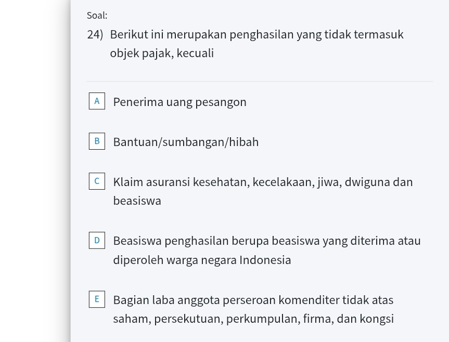Click the answer text "Bantuan/sumbangan/hibah"
449x342 pixels.
point(186,142)
